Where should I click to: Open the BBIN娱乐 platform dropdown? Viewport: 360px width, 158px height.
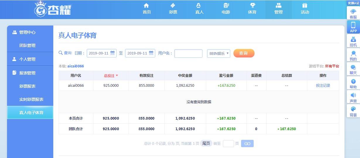219,53
